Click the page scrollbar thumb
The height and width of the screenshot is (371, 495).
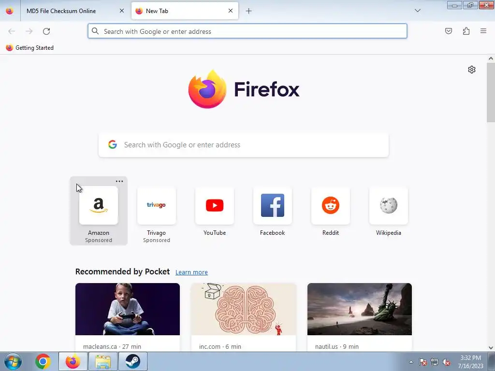[491, 92]
